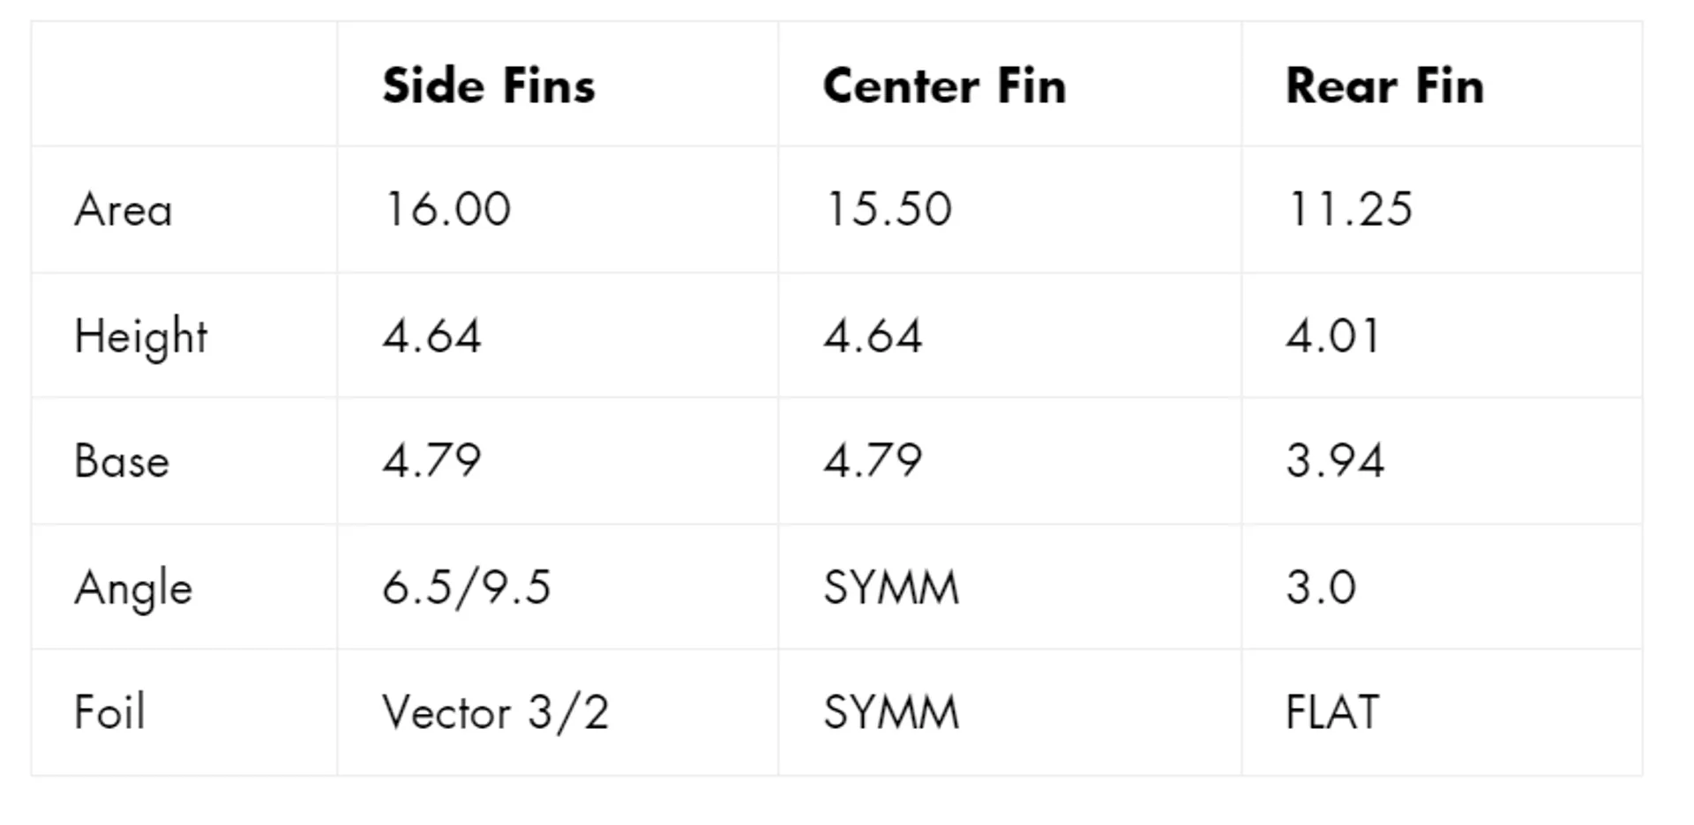Select the Area row label
1694x825 pixels.
[124, 210]
